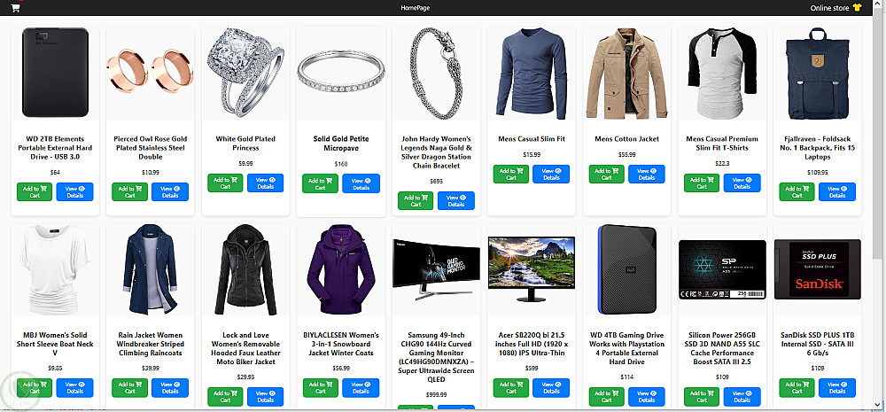Add WD 2TB Elements hard drive to cart
Viewport: 886px width, 412px height.
[x=35, y=191]
